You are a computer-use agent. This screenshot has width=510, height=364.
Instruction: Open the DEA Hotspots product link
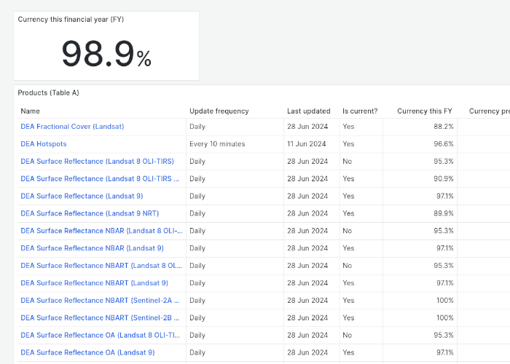tap(44, 144)
